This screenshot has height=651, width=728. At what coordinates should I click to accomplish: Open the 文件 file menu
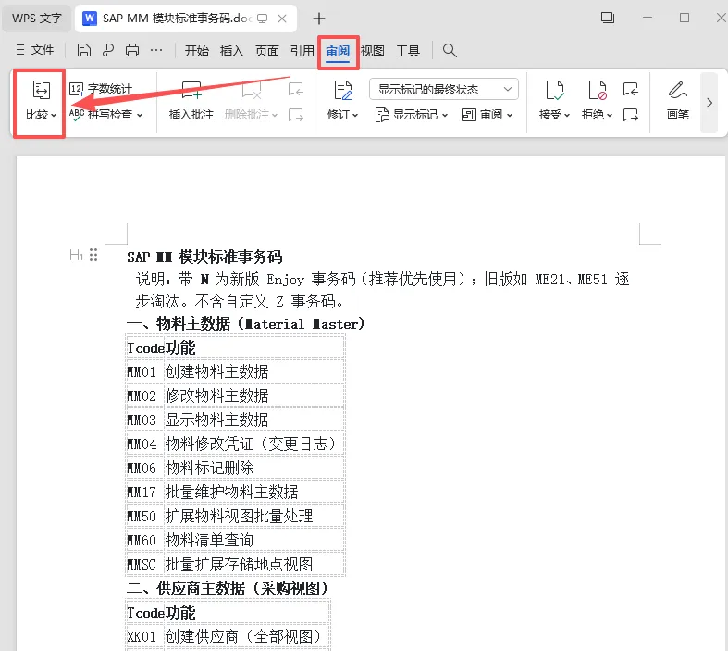coord(35,50)
